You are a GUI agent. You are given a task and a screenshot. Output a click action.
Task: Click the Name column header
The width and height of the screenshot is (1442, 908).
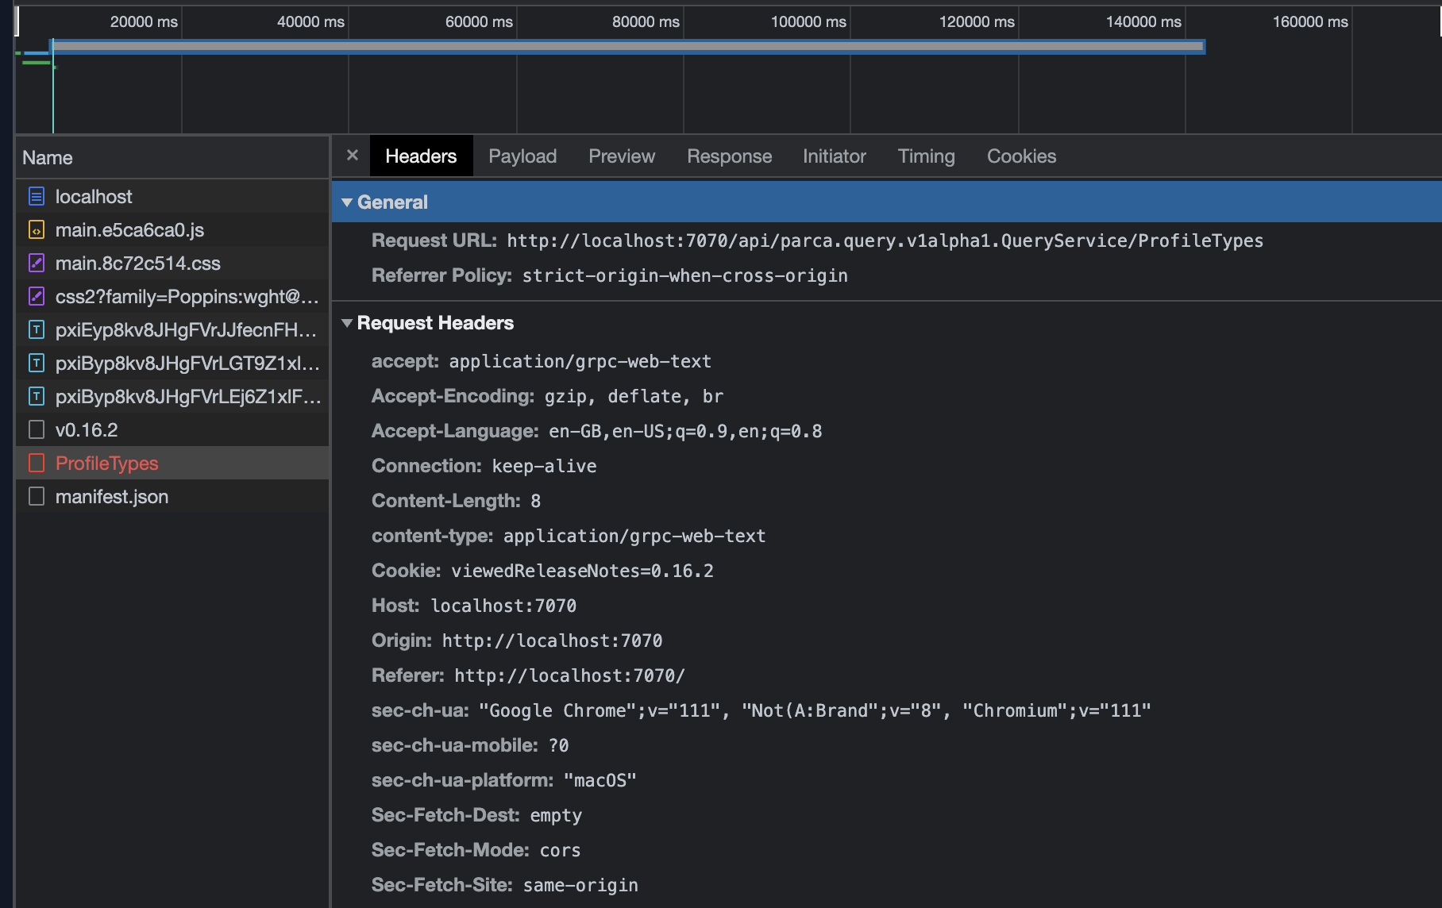48,157
